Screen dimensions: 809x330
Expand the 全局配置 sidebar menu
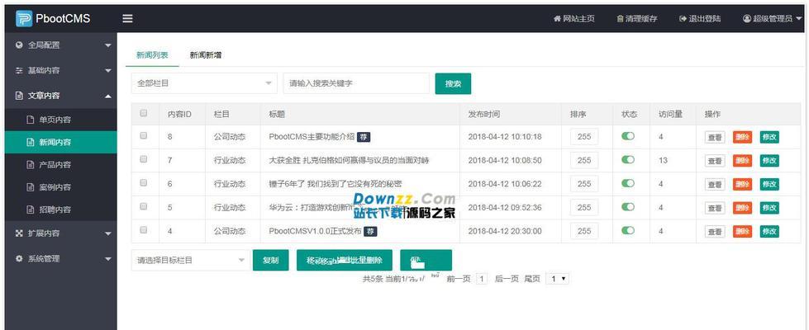(61, 45)
